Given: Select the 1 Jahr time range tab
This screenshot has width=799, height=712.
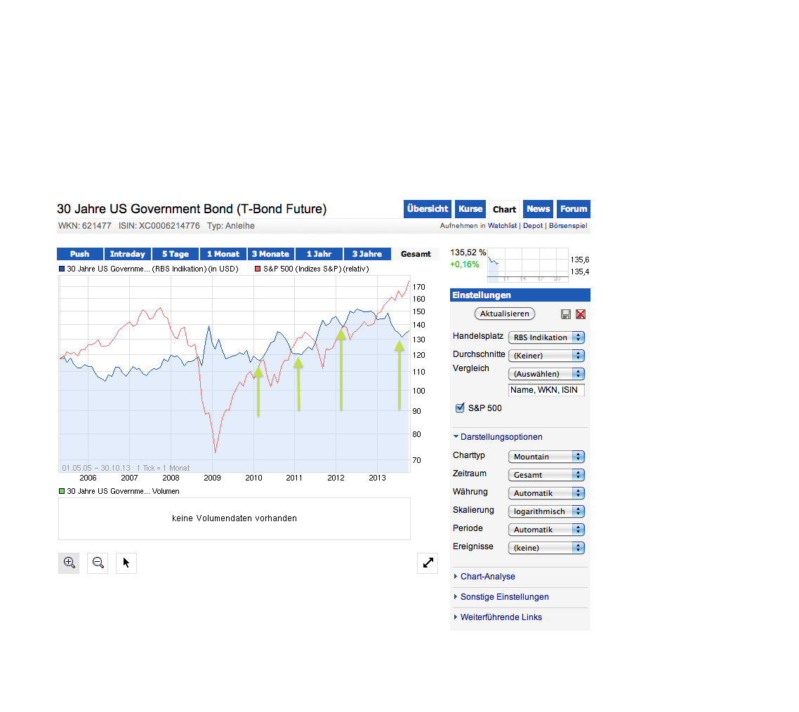Looking at the screenshot, I should coord(319,254).
